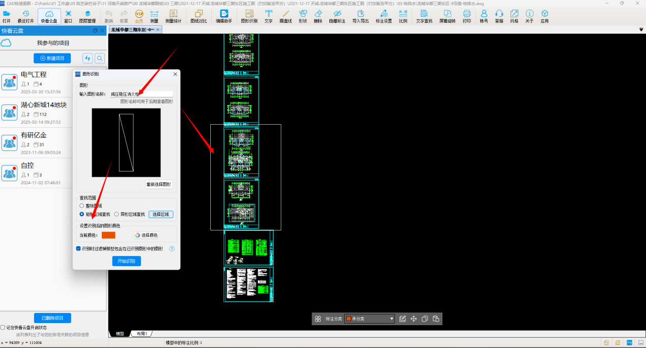
Task: Click the shape preview thumbnail
Action: coord(126,142)
